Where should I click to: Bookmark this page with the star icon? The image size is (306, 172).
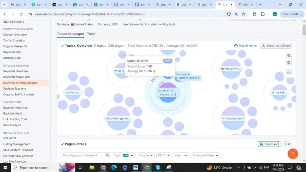tap(244, 14)
